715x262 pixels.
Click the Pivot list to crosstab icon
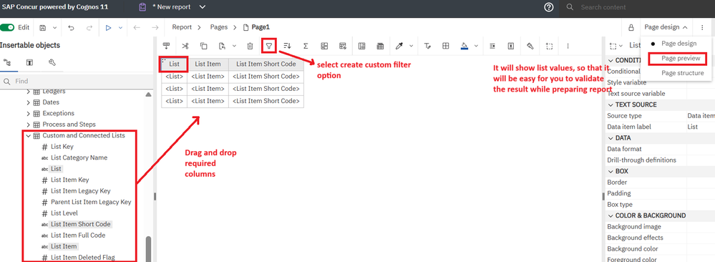(x=361, y=46)
